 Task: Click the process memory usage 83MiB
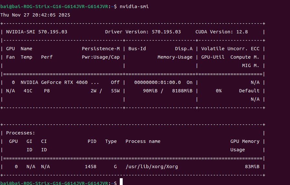click(252, 167)
